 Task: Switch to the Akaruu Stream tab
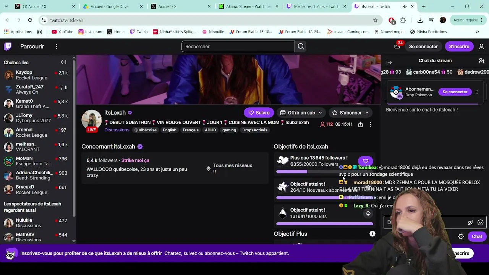point(248,6)
